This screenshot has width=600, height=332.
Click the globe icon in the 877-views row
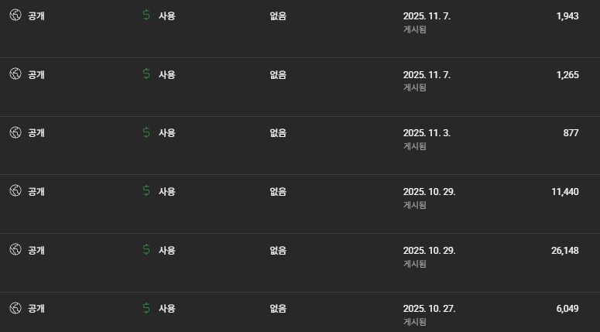(x=15, y=132)
